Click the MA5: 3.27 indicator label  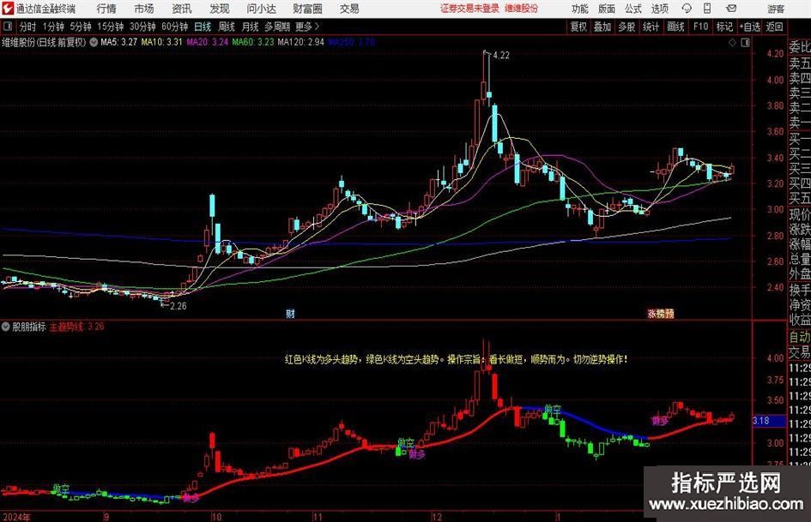(119, 42)
